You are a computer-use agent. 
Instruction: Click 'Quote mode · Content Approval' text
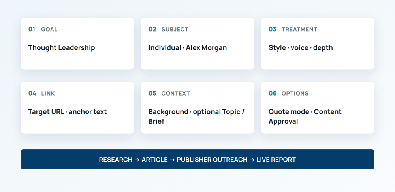click(x=305, y=117)
